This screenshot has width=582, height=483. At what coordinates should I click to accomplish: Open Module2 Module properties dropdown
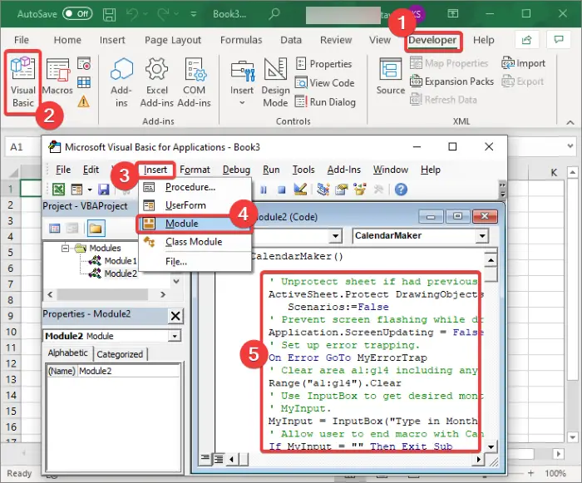click(174, 336)
